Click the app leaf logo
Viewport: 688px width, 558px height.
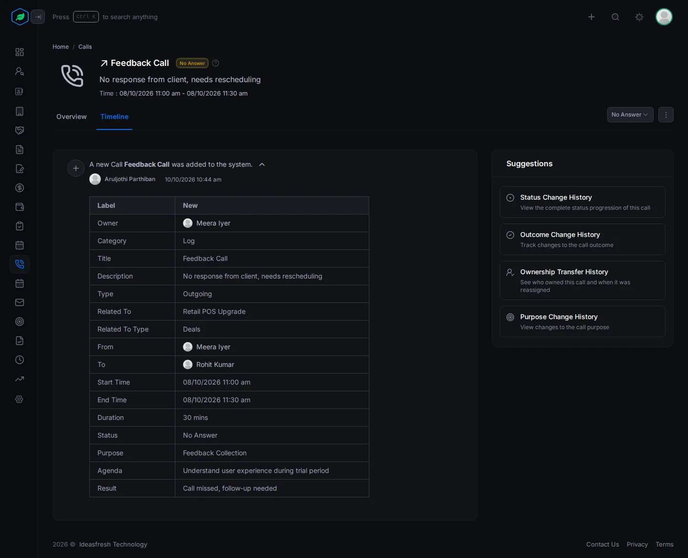[20, 17]
